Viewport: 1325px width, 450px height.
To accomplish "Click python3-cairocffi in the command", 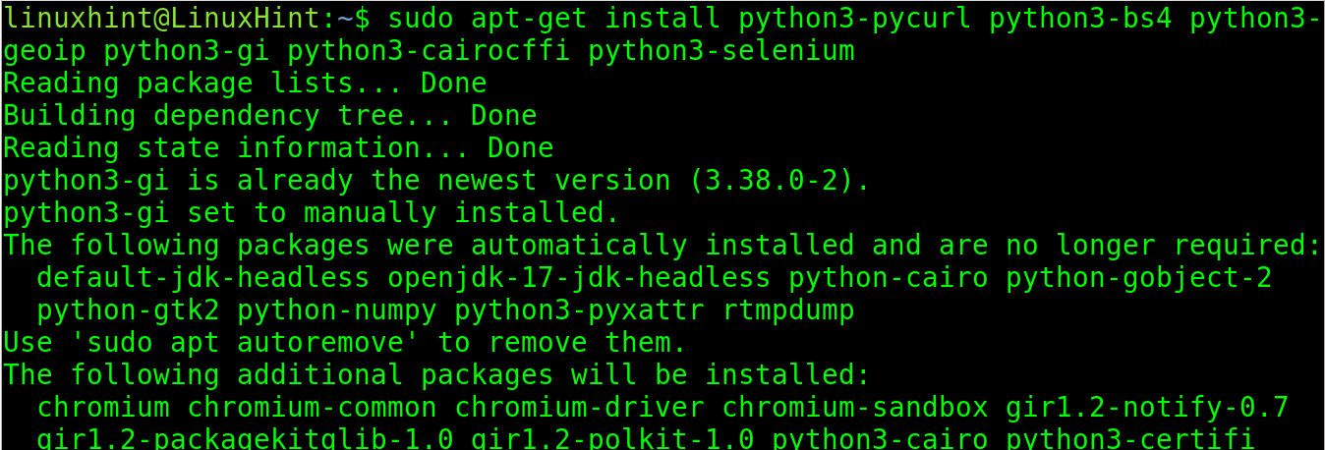I will pyautogui.click(x=430, y=51).
